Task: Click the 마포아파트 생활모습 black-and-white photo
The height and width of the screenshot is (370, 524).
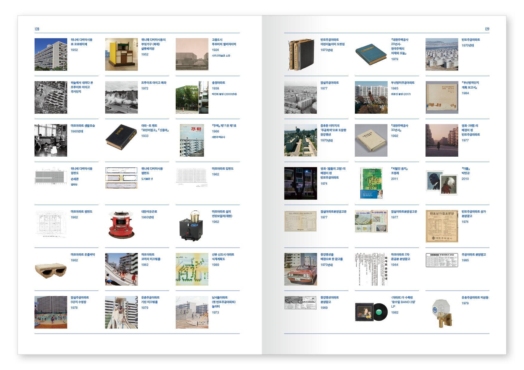Action: (51, 140)
